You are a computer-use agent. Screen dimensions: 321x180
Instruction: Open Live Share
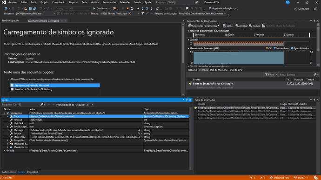[x=302, y=9]
